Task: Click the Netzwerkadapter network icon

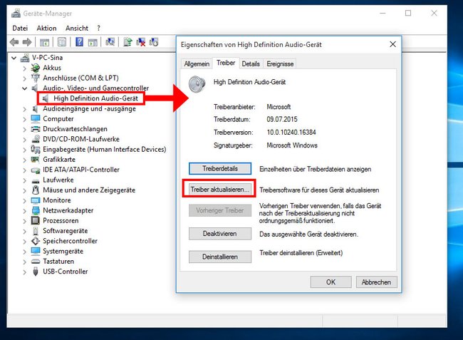Action: (36, 210)
